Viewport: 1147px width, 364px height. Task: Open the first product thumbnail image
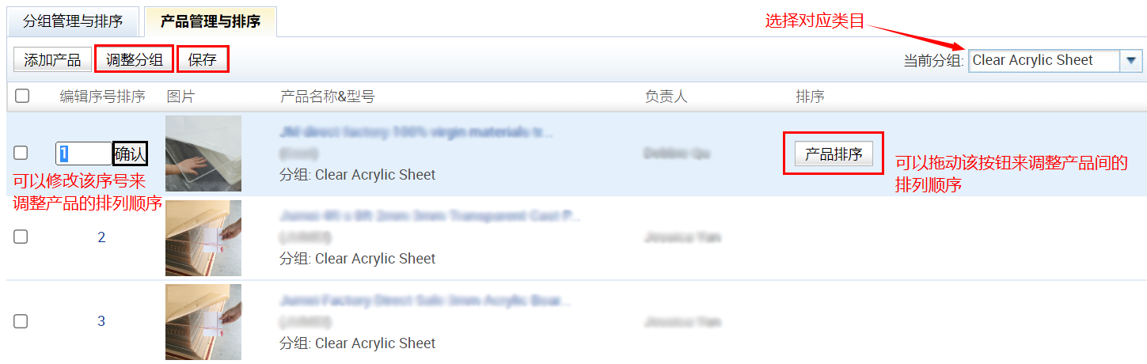(x=203, y=154)
